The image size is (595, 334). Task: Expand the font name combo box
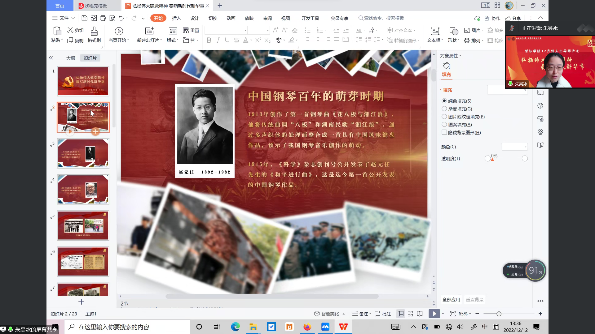245,30
